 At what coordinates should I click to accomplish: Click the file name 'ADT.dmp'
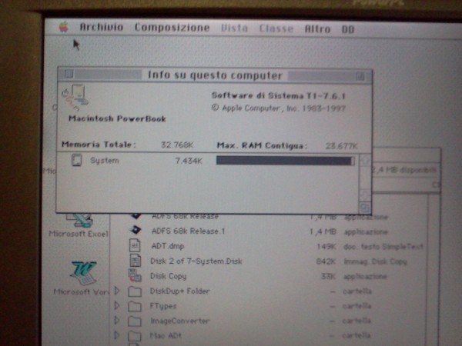(x=168, y=246)
